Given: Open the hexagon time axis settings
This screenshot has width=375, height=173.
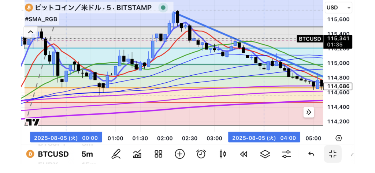Looking at the screenshot, I should tap(339, 138).
